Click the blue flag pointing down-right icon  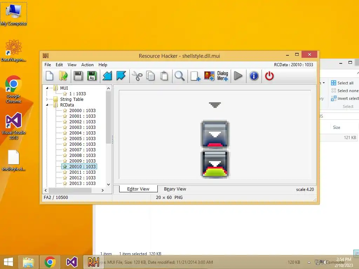tap(121, 76)
